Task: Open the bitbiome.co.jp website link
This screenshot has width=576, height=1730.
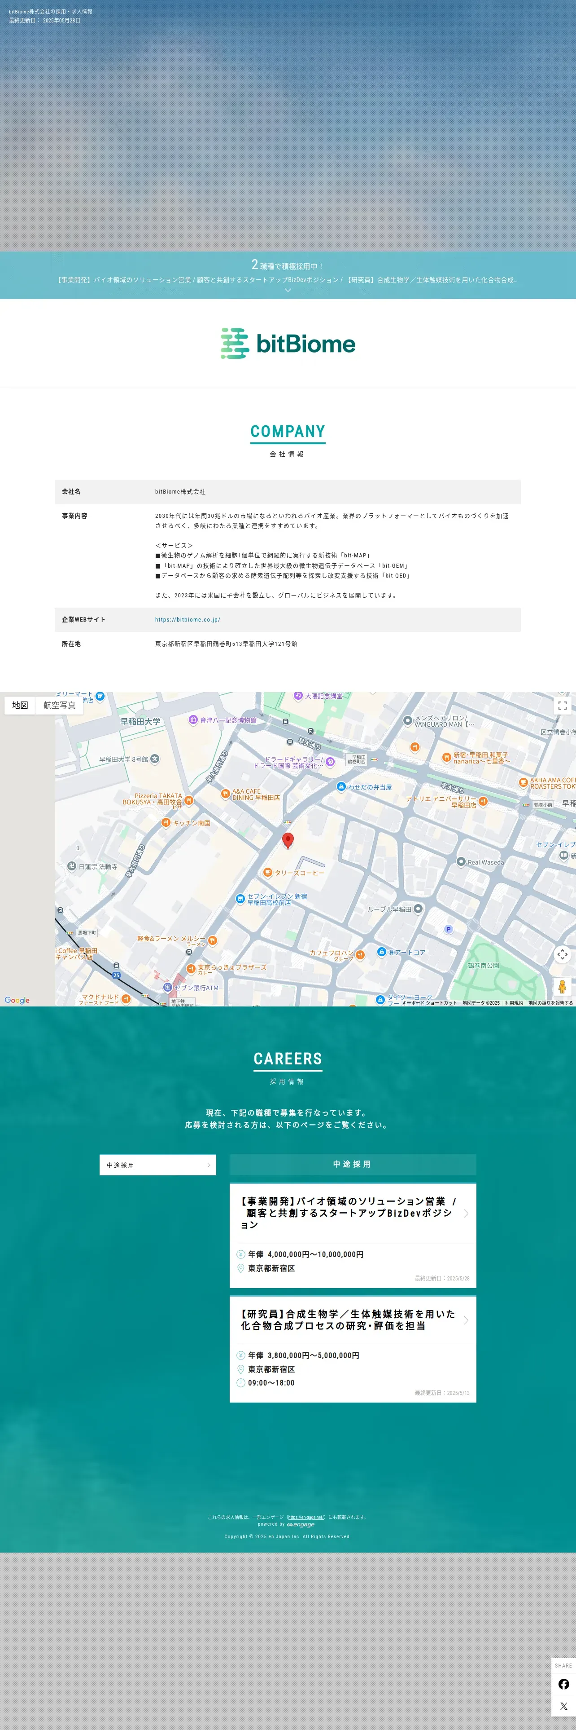Action: point(188,620)
